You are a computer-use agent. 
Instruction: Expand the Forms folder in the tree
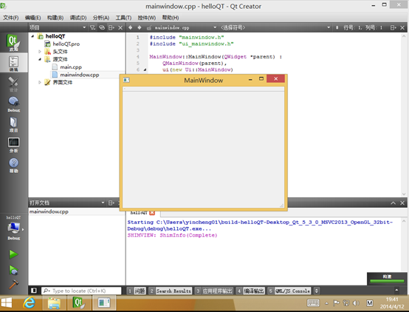40,82
